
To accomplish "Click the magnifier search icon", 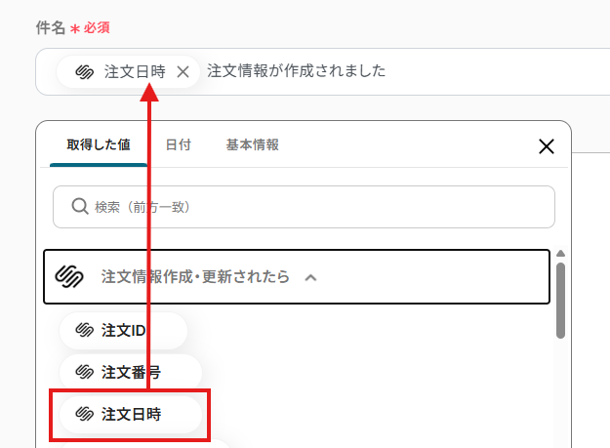I will click(80, 207).
